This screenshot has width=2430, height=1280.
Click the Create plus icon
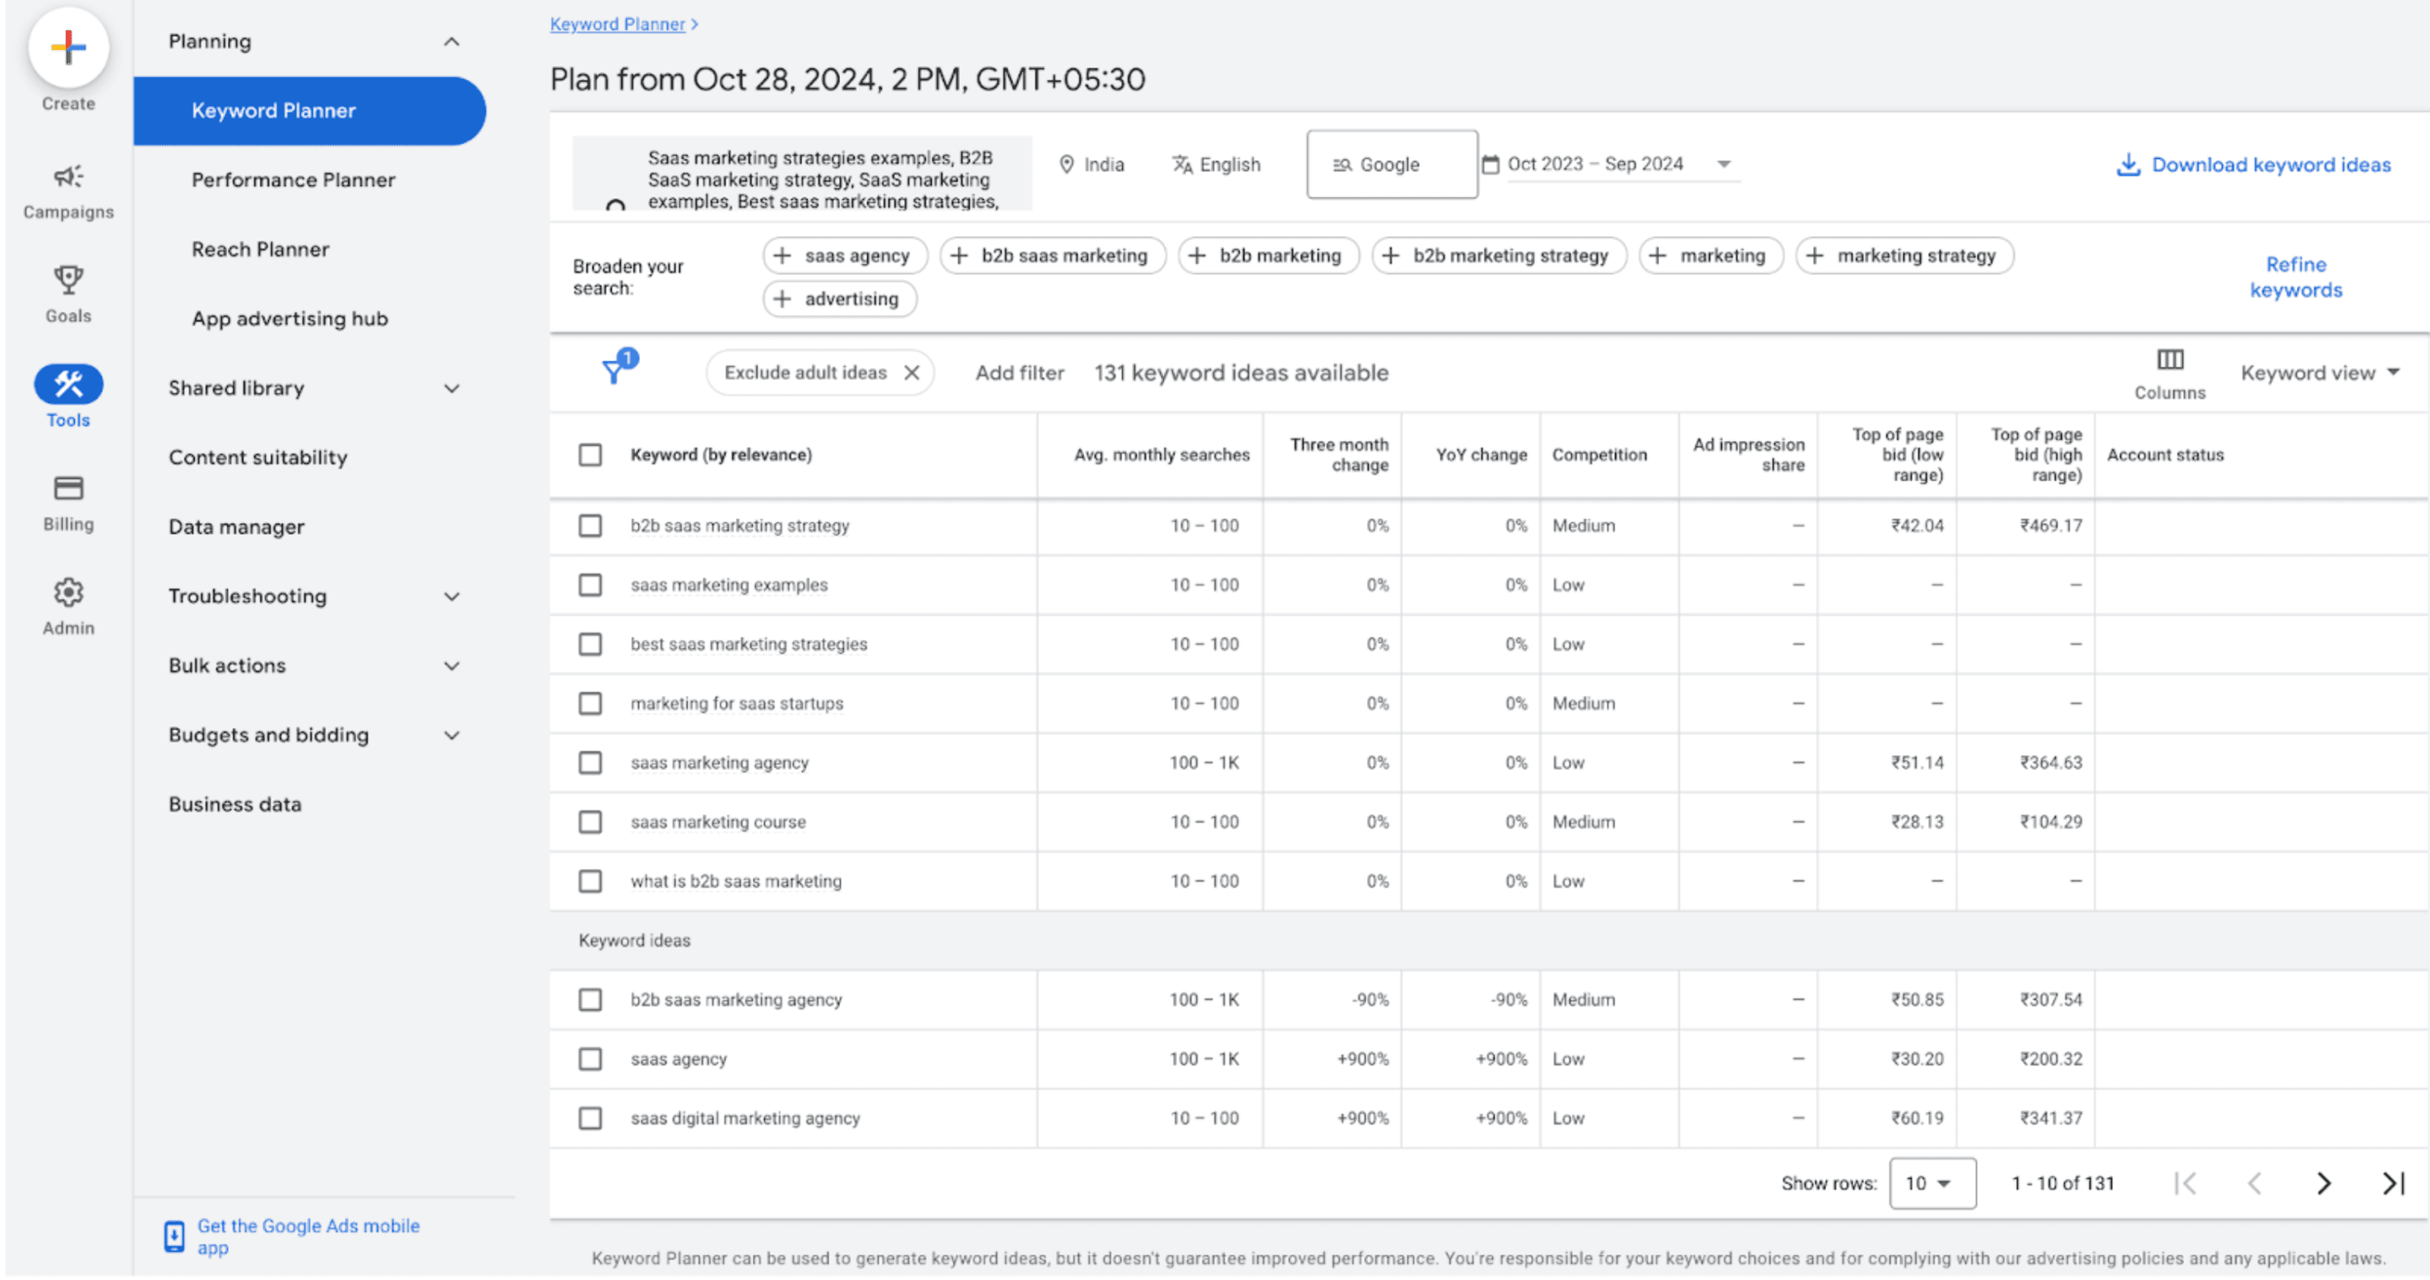[68, 47]
